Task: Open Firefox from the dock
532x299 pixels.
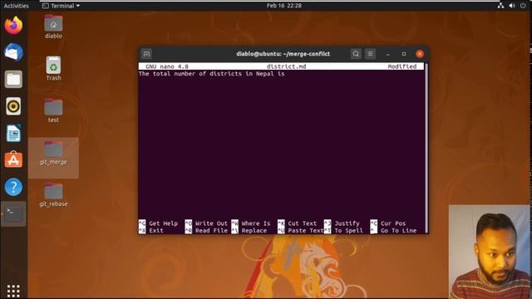Action: click(x=13, y=26)
